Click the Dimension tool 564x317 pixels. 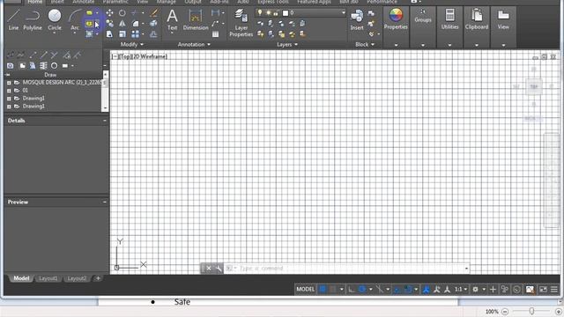tap(196, 19)
